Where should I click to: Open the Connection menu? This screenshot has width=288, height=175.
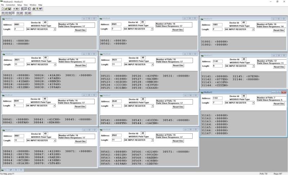tap(10, 5)
